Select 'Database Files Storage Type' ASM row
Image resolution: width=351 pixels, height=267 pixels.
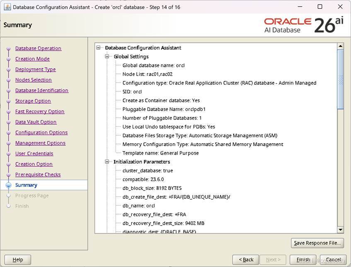200,135
